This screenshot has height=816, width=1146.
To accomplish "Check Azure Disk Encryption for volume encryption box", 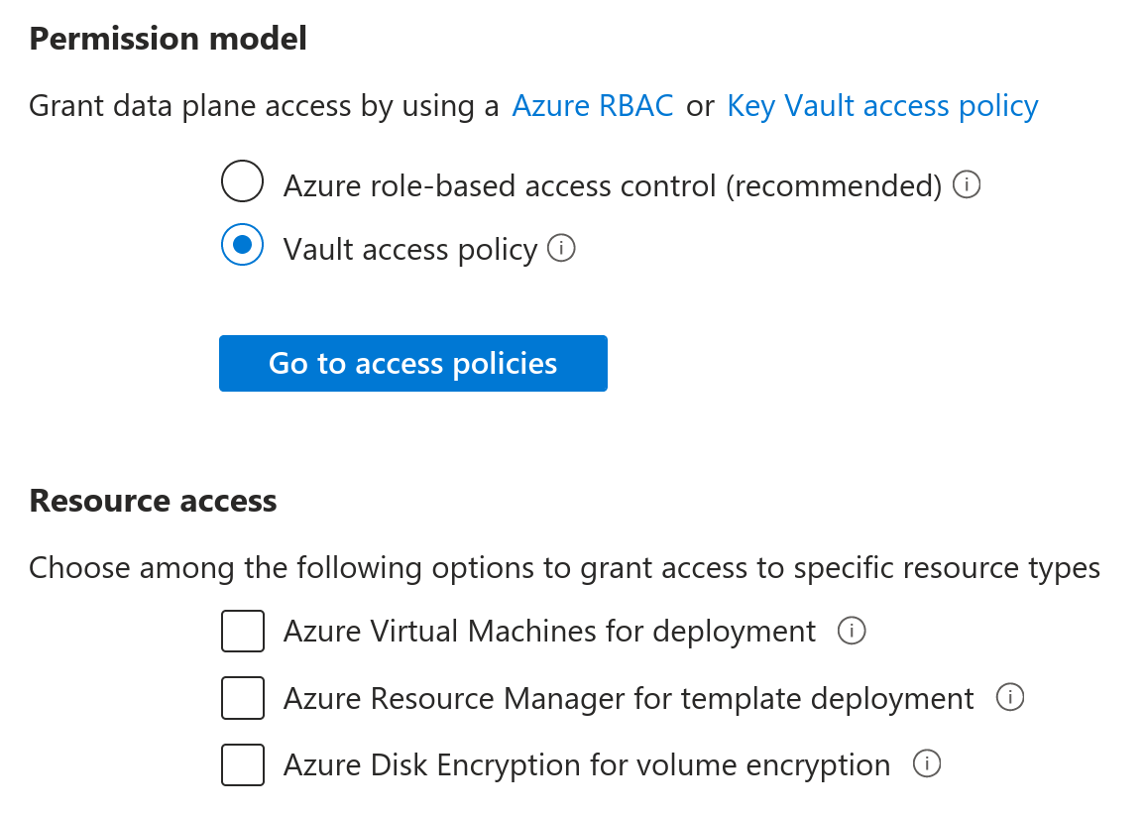I will (243, 764).
